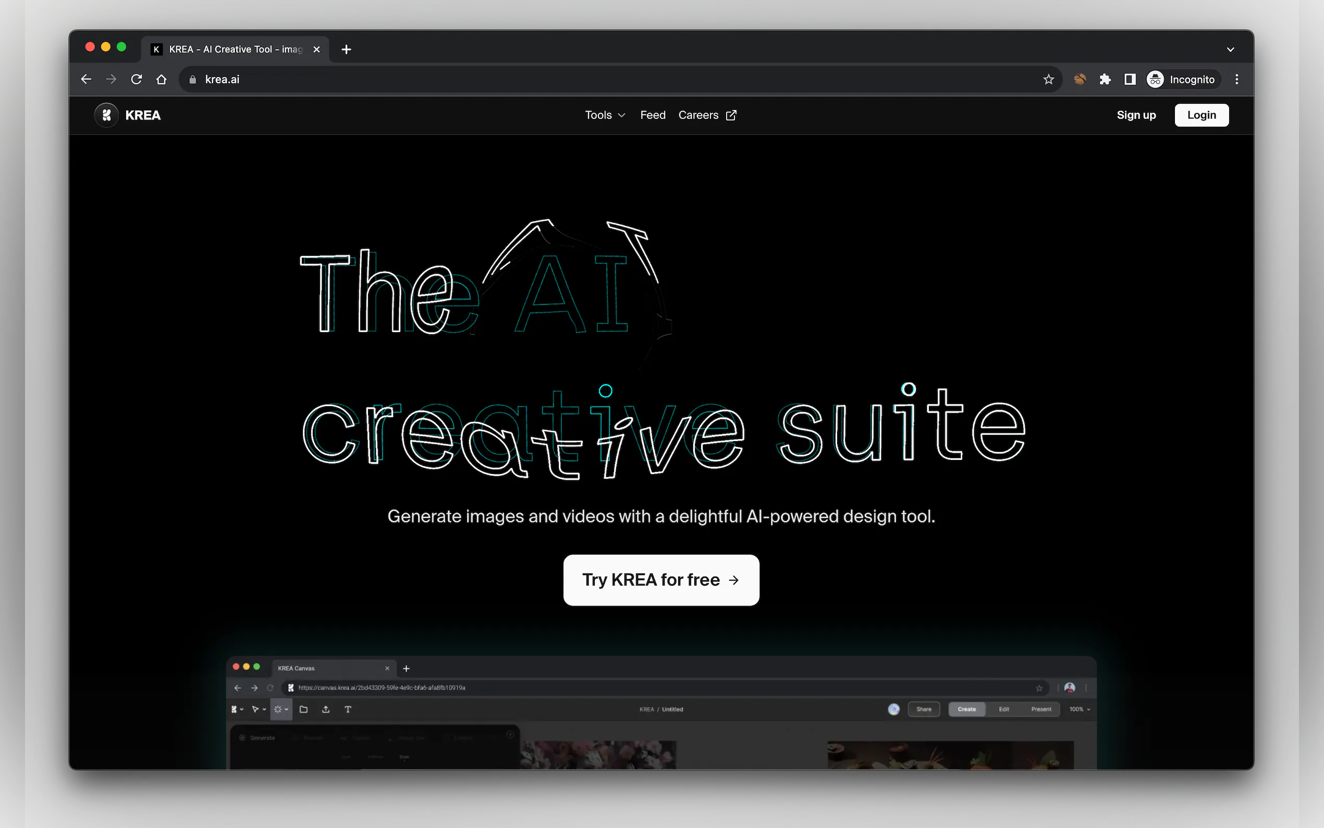
Task: Go to the browser home page
Action: point(162,79)
